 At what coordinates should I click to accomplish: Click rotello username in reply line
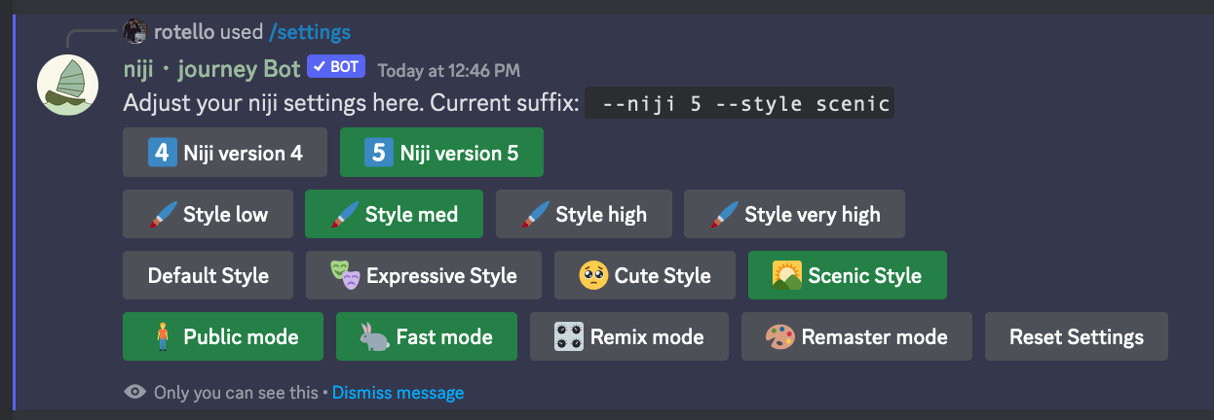(183, 32)
